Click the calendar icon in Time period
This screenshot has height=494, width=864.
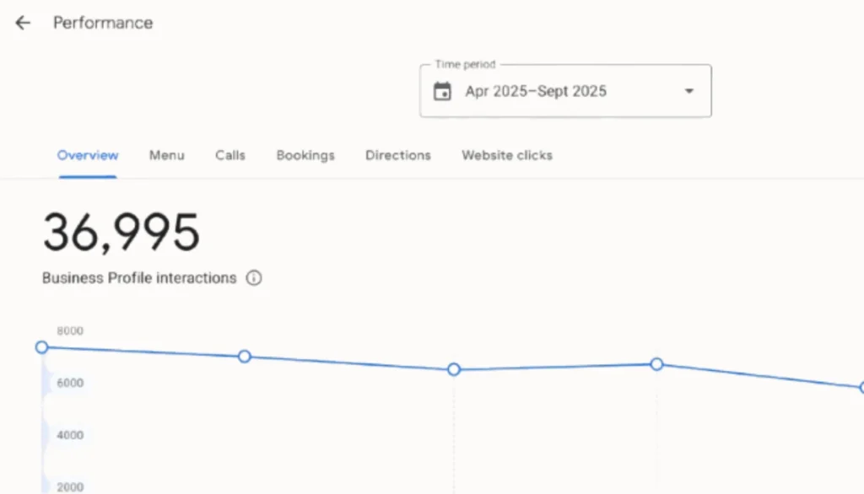[442, 91]
